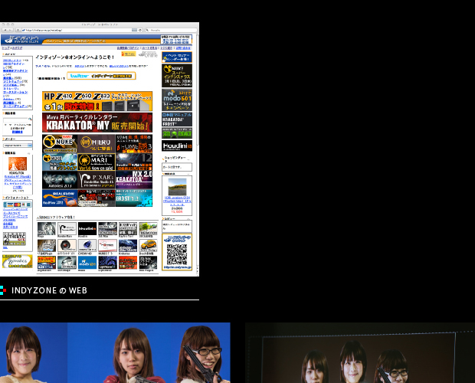Click the browser back arrow button
The image size is (475, 383).
(4, 31)
